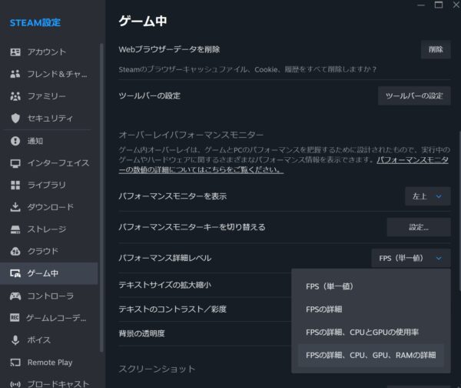Click 背景の透明度 label
The image size is (461, 388).
click(141, 333)
